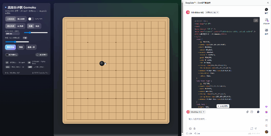This screenshot has height=136, width=271.
Task: Click the 高级五子棋 Gomoku title
Action: (22, 8)
